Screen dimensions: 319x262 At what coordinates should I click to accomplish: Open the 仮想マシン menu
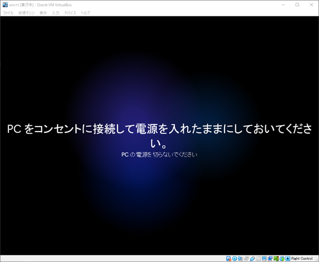coord(26,13)
